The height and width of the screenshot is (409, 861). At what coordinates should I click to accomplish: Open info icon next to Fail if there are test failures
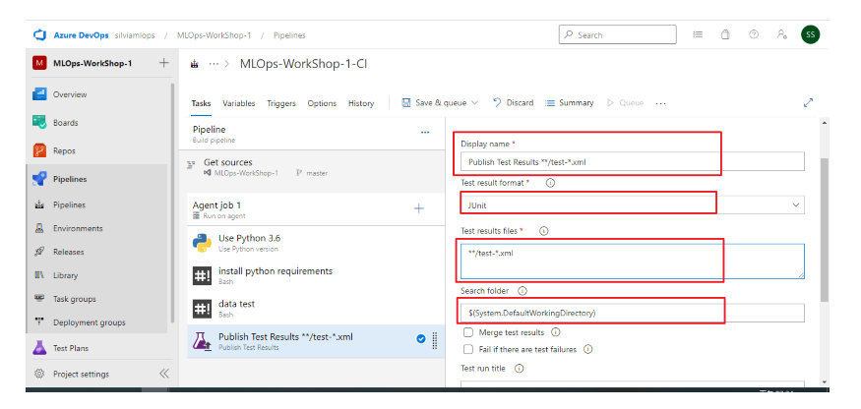587,349
